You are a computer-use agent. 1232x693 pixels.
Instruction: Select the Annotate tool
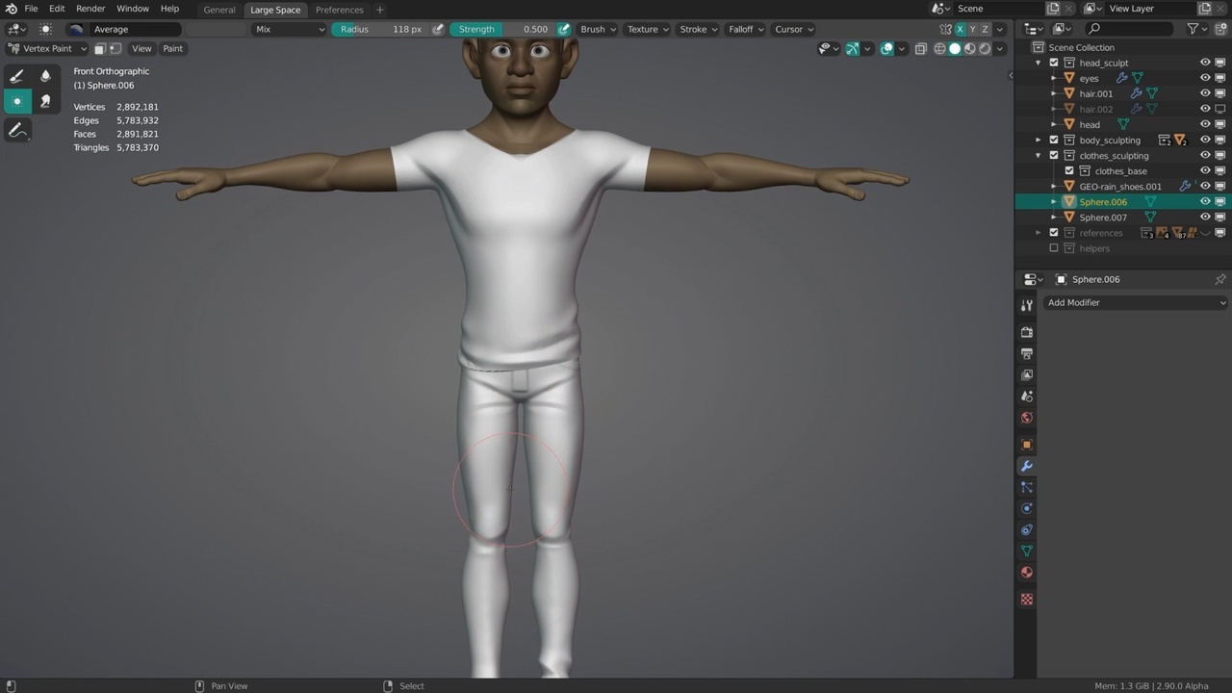pyautogui.click(x=16, y=130)
